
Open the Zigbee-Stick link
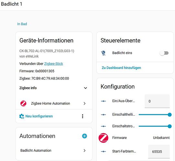click(x=54, y=64)
